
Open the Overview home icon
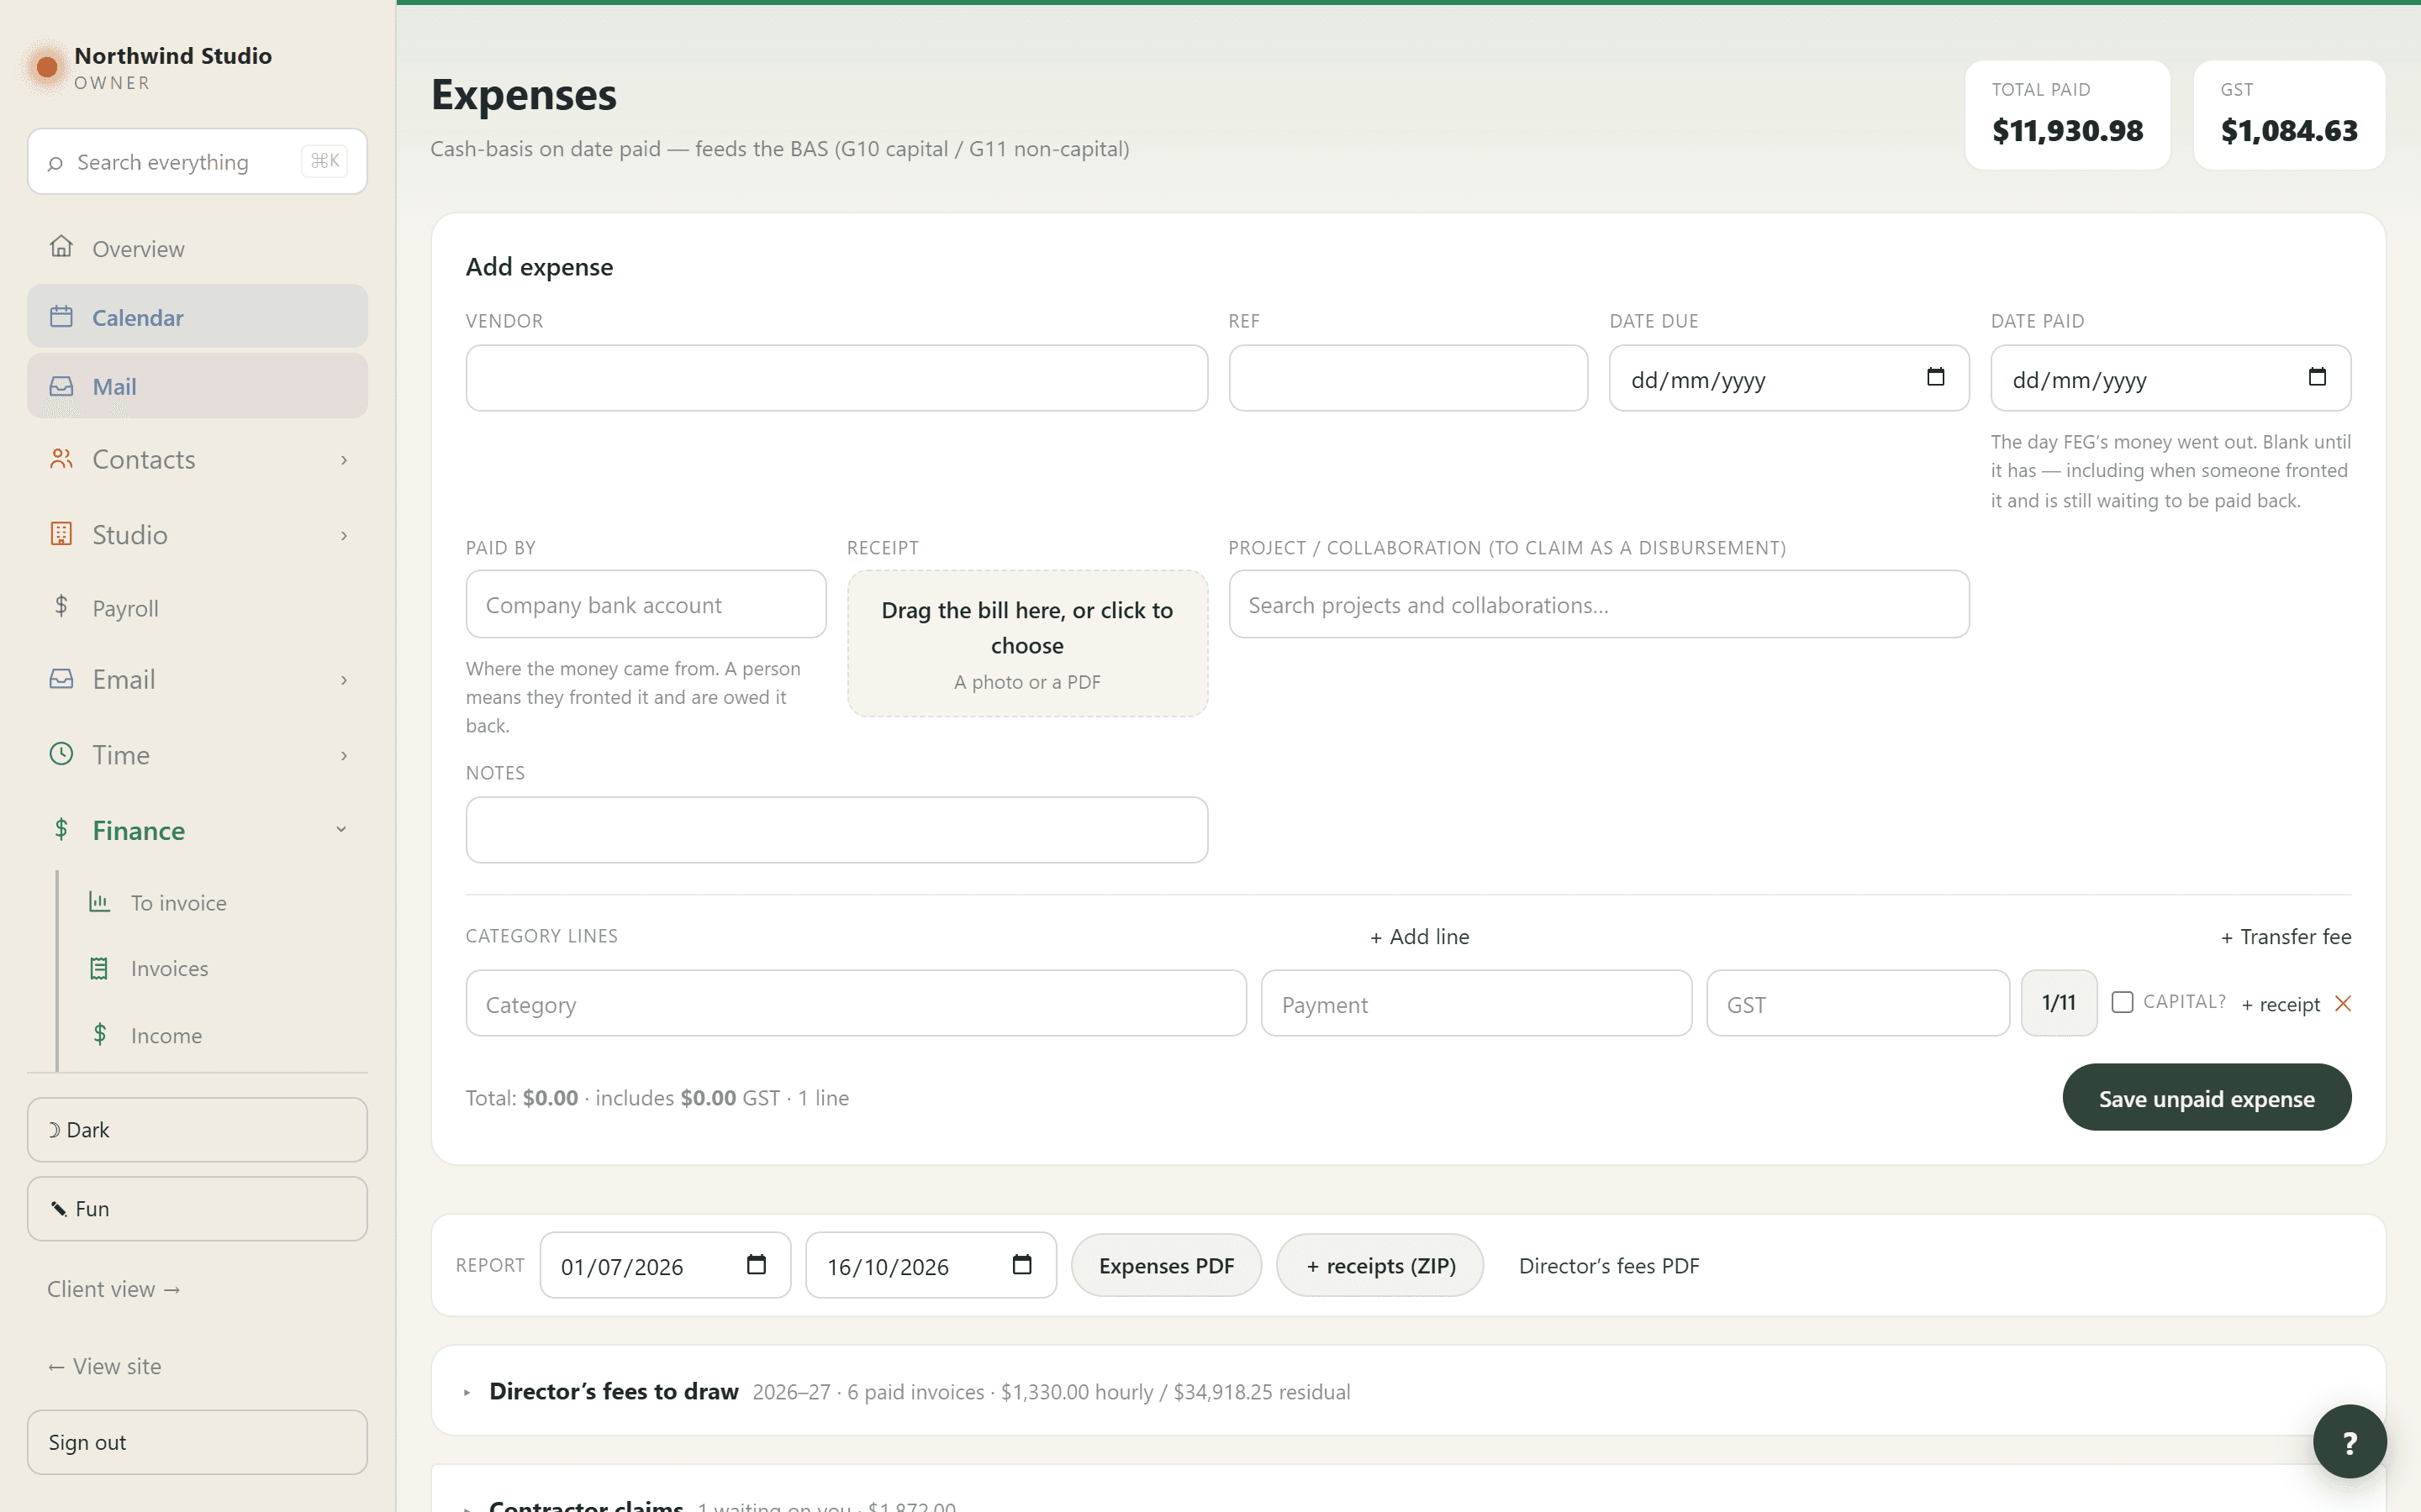[61, 247]
